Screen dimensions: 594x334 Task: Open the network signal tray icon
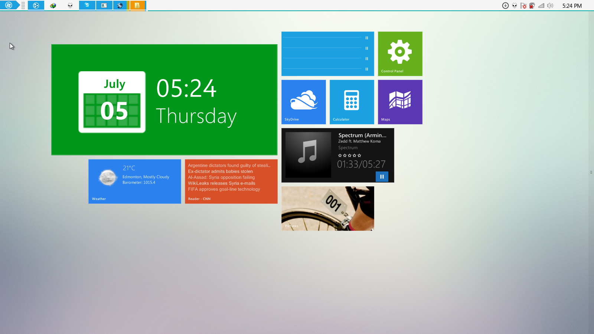[x=541, y=6]
